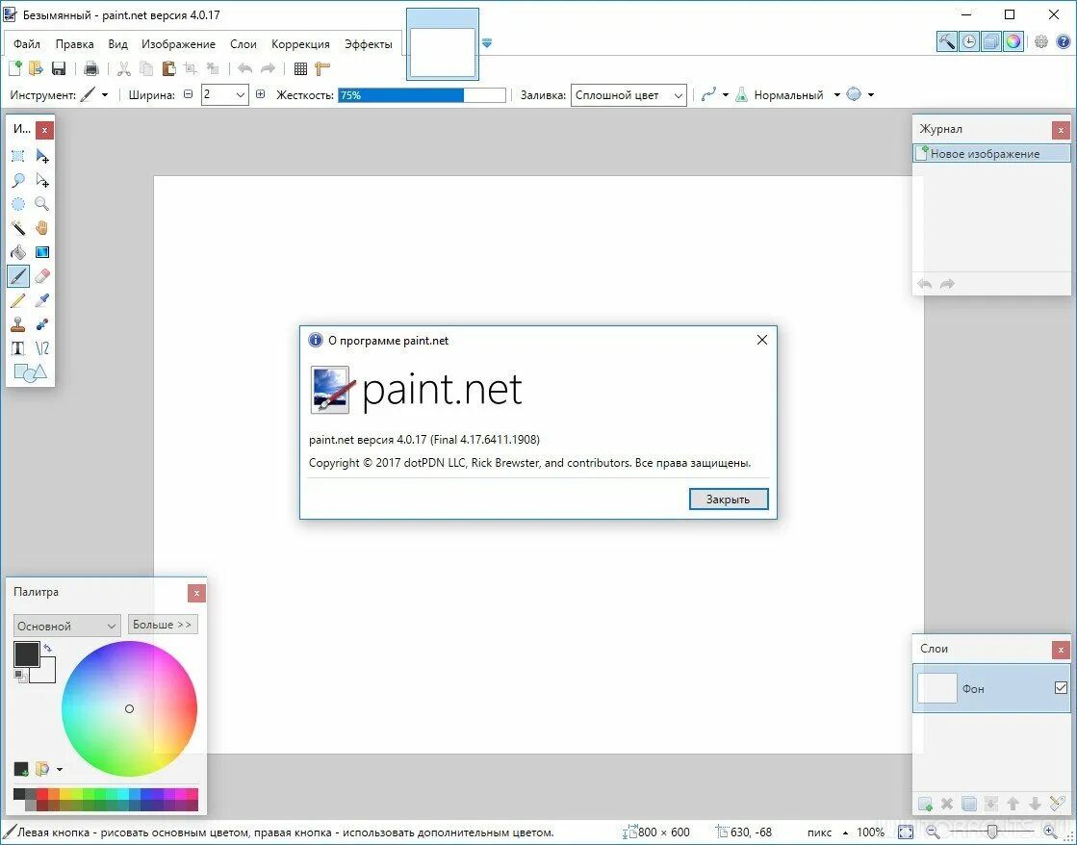Screen dimensions: 1077x845
Task: Open the Правка menu
Action: (74, 44)
